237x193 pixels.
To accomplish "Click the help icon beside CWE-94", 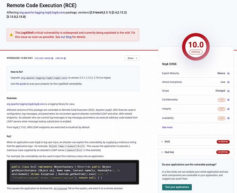I will point(65,58).
